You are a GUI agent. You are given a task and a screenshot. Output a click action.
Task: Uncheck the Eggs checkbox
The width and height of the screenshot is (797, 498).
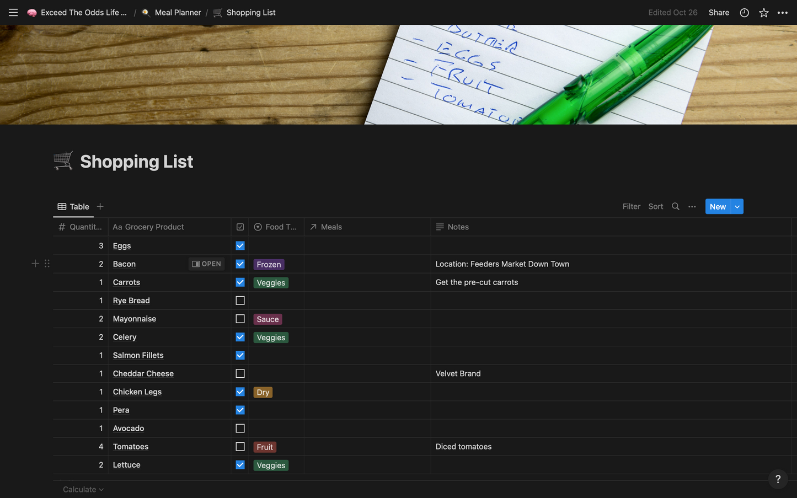click(x=240, y=245)
